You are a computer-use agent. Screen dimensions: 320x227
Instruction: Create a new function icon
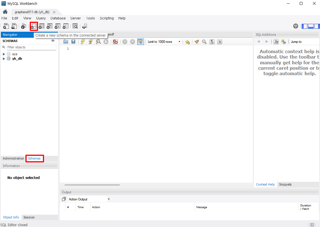tap(65, 26)
